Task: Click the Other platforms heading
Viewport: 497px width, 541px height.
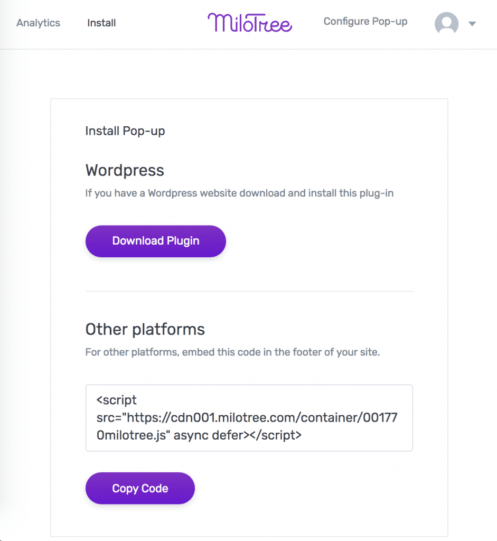Action: pos(145,329)
